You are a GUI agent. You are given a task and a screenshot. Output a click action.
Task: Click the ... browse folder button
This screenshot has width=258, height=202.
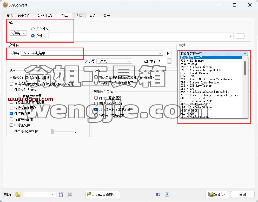[240, 36]
